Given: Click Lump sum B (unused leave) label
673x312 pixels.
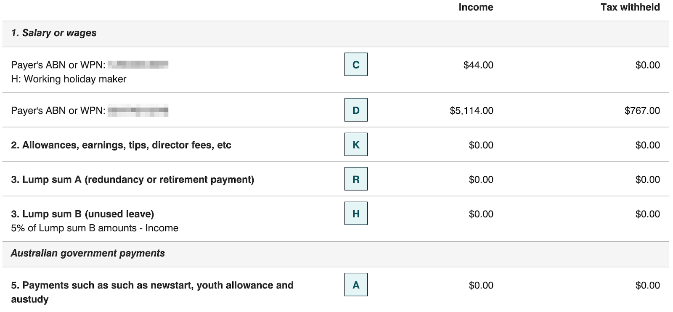Looking at the screenshot, I should 82,214.
